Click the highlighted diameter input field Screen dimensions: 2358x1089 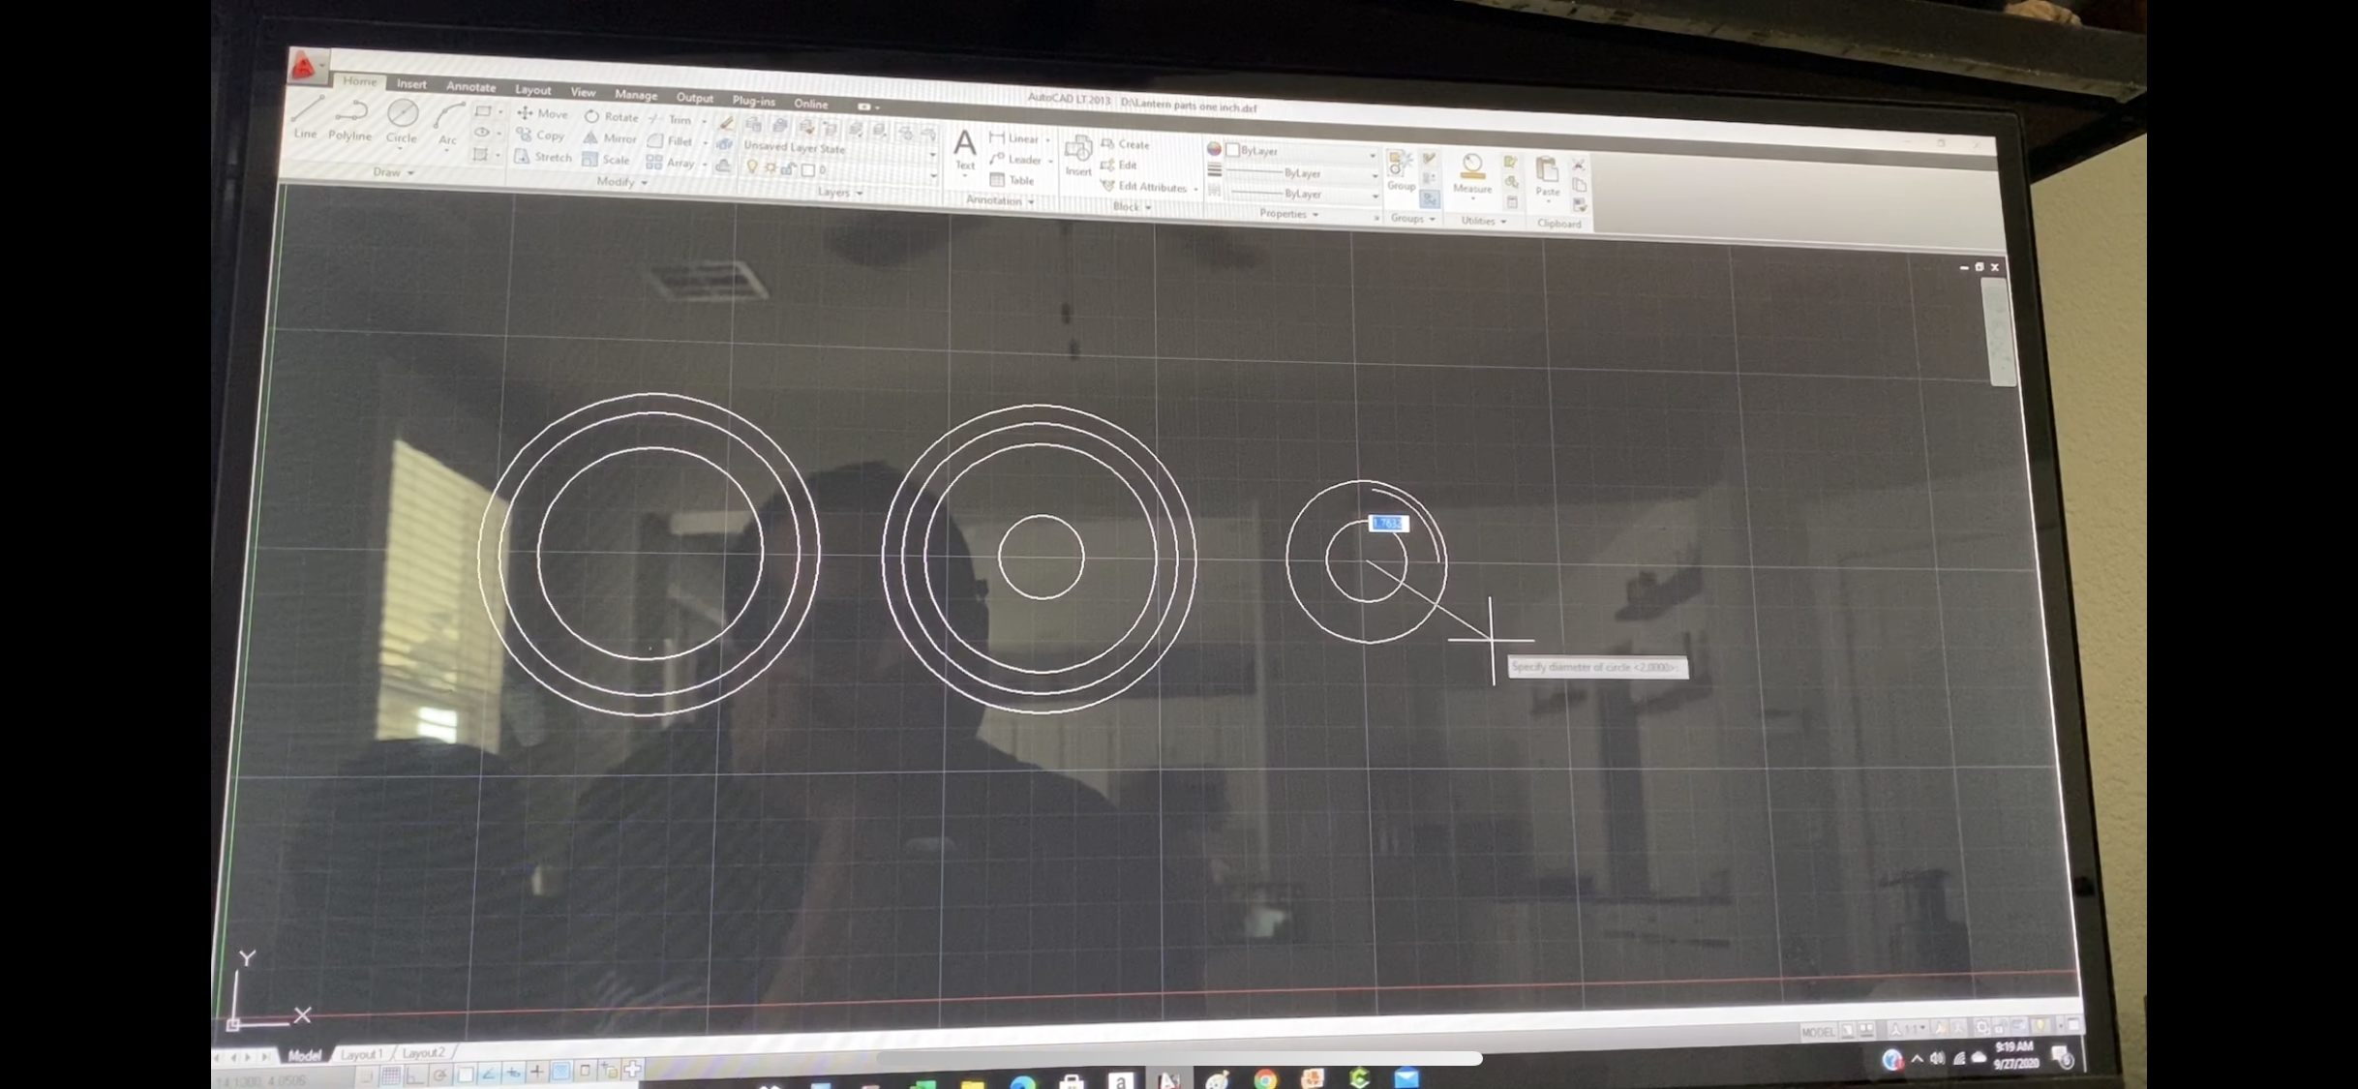pos(1388,524)
